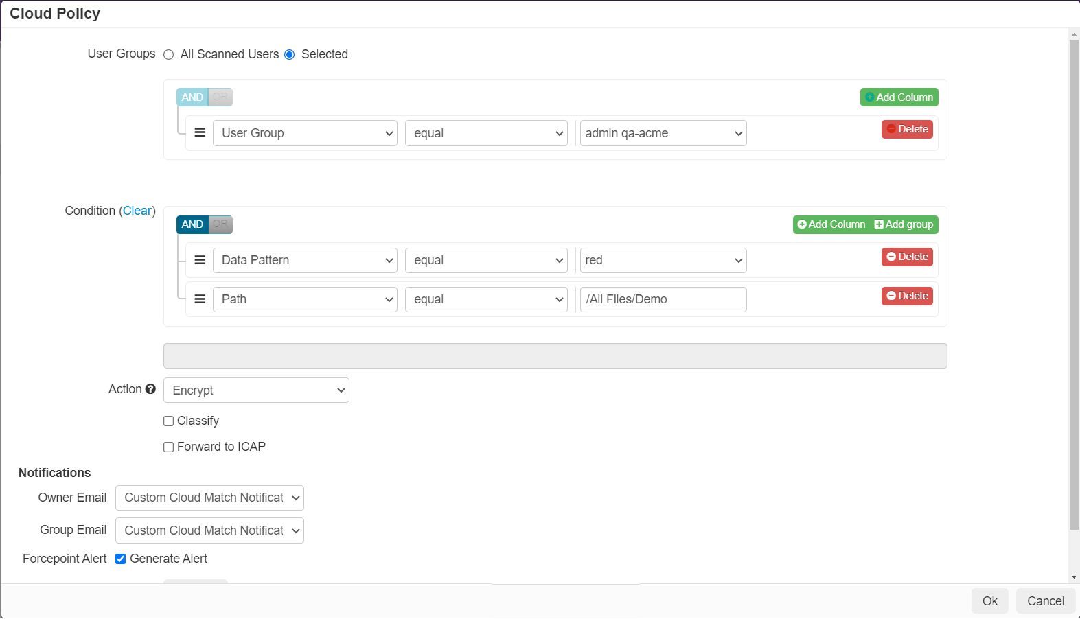Click drag handle icon of Path row
This screenshot has height=619, width=1080.
pyautogui.click(x=200, y=299)
